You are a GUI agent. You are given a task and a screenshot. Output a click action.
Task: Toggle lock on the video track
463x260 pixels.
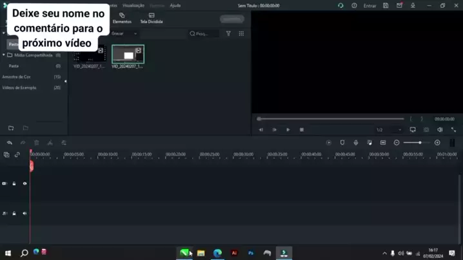pos(14,183)
